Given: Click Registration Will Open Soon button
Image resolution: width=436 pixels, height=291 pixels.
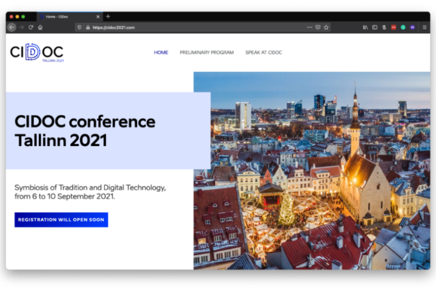Looking at the screenshot, I should pos(61,219).
